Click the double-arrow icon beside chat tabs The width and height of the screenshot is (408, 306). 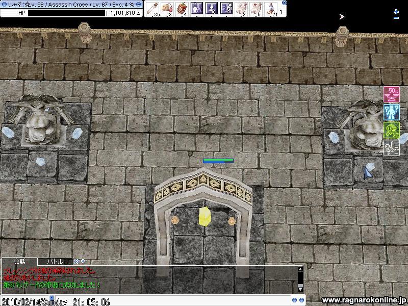click(77, 261)
